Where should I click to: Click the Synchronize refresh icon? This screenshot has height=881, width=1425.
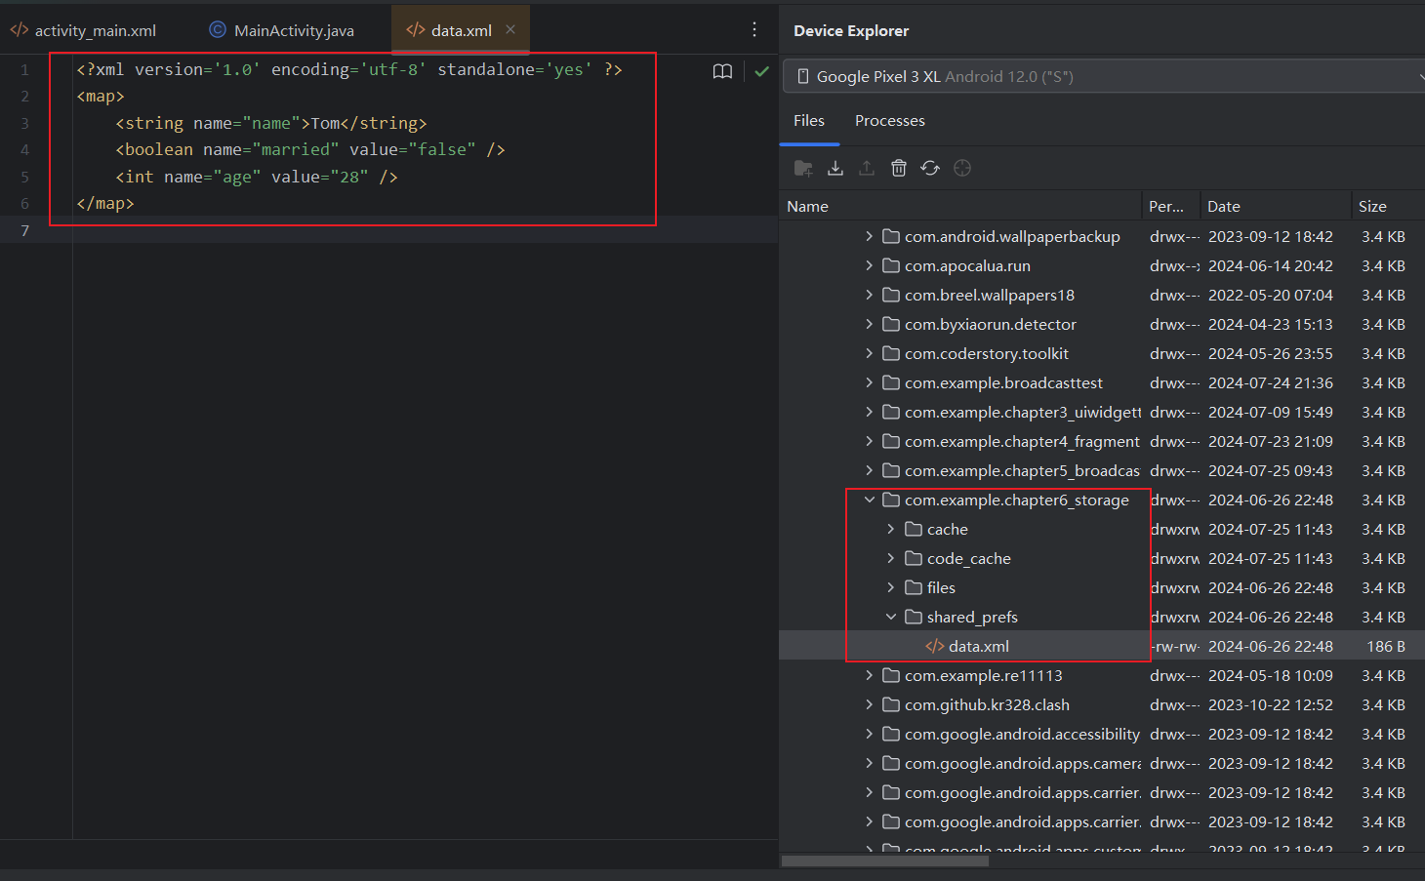click(930, 169)
